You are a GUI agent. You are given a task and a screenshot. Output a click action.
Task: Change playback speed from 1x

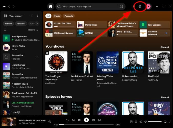tap(67, 120)
